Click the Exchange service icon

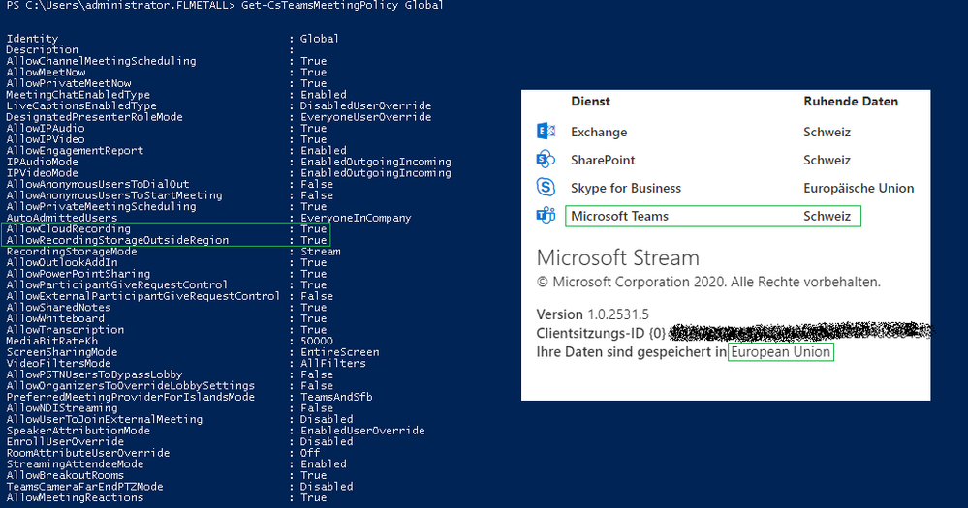[x=546, y=132]
